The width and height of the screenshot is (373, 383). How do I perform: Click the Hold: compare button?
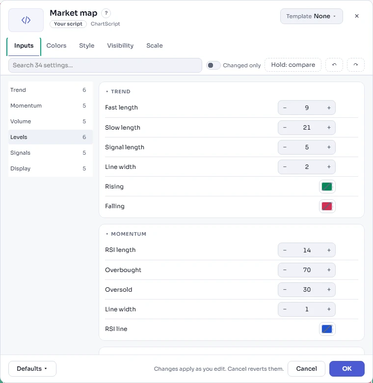tap(293, 65)
